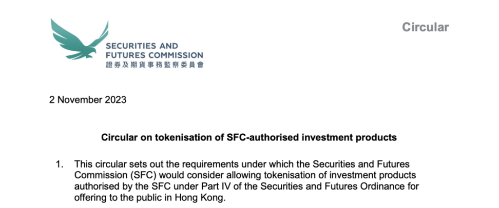The width and height of the screenshot is (499, 208).
Task: Click 'SECURITIES AND' logo text
Action: click(x=142, y=46)
